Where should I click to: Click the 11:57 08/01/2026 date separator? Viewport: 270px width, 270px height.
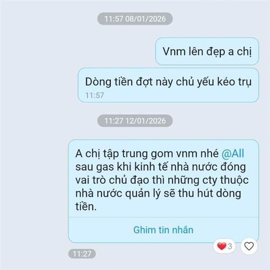(135, 19)
